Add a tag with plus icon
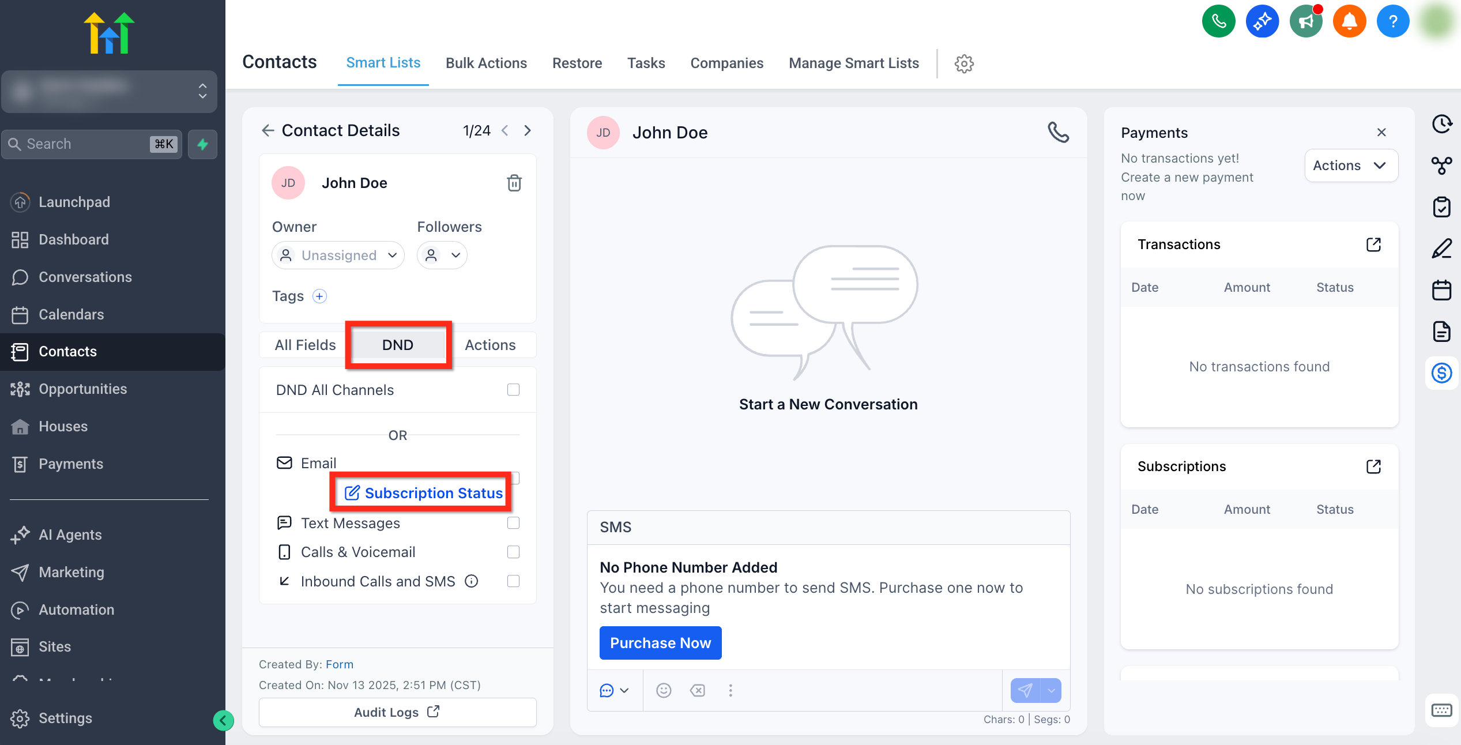Image resolution: width=1461 pixels, height=745 pixels. pyautogui.click(x=319, y=296)
